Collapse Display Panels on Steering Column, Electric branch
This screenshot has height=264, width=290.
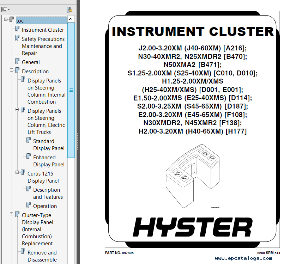coord(17,110)
